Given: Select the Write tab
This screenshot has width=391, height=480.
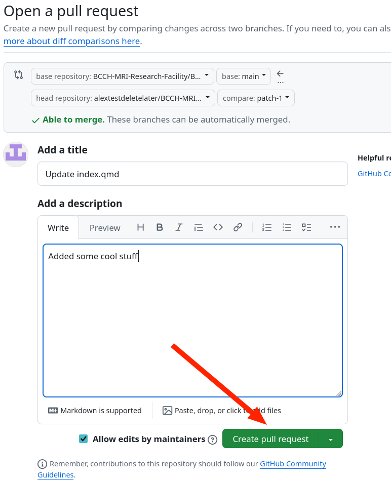Looking at the screenshot, I should [x=58, y=228].
